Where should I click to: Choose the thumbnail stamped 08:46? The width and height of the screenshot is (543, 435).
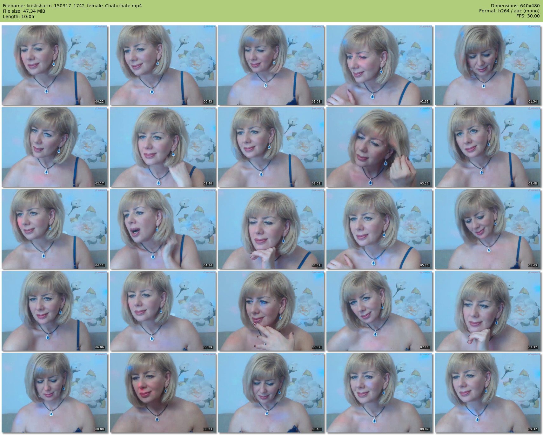(x=271, y=393)
